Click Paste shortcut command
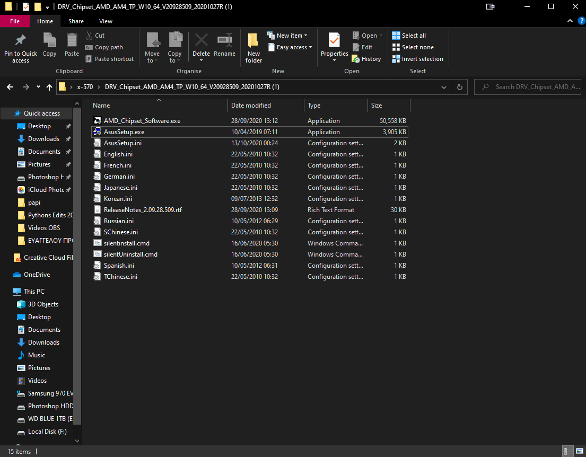Viewport: 586px width, 457px height. click(109, 59)
